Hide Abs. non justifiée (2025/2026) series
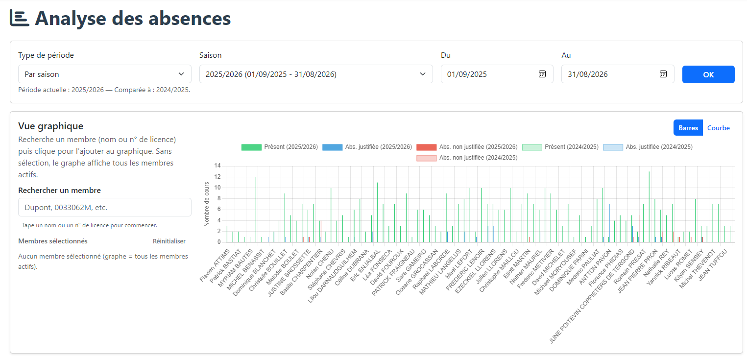The width and height of the screenshot is (747, 357). [467, 147]
